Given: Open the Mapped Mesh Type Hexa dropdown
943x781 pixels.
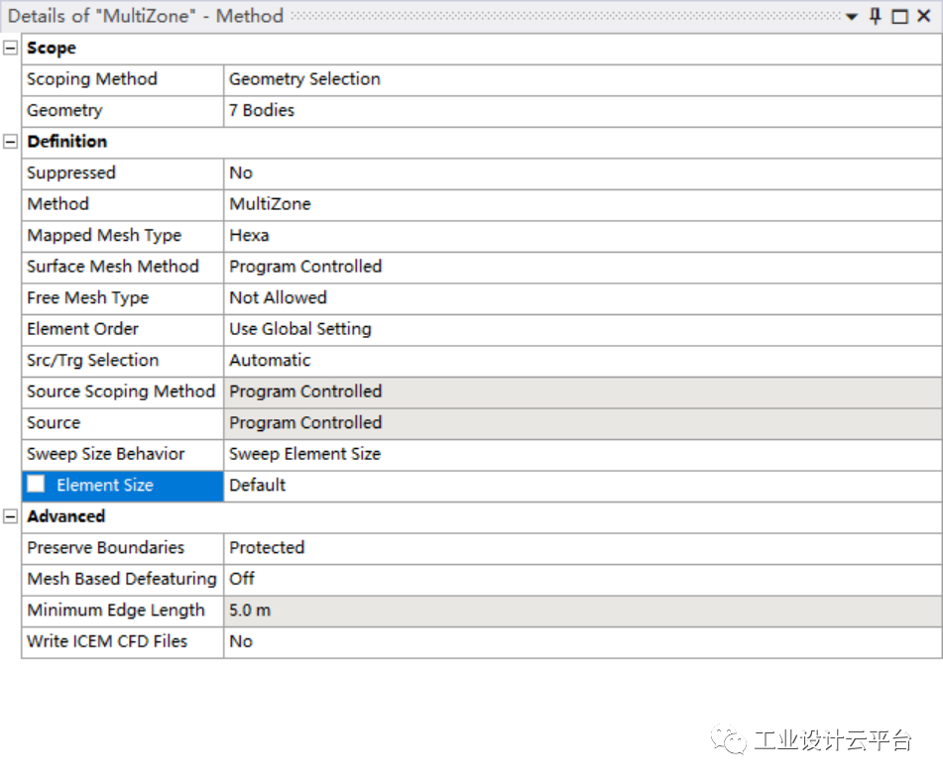Looking at the screenshot, I should pyautogui.click(x=582, y=236).
